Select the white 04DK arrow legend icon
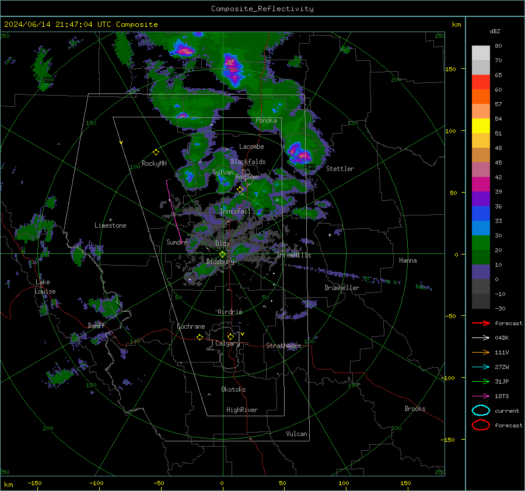The width and height of the screenshot is (525, 491). click(481, 338)
